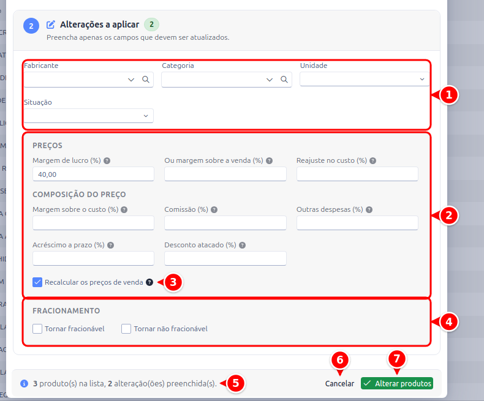Click the Margem de lucro field with 40,00
This screenshot has height=401, width=484.
coord(93,174)
